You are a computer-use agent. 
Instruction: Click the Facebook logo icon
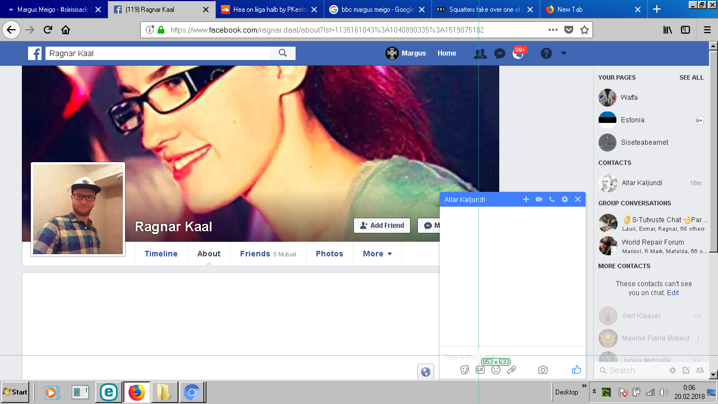tap(35, 53)
